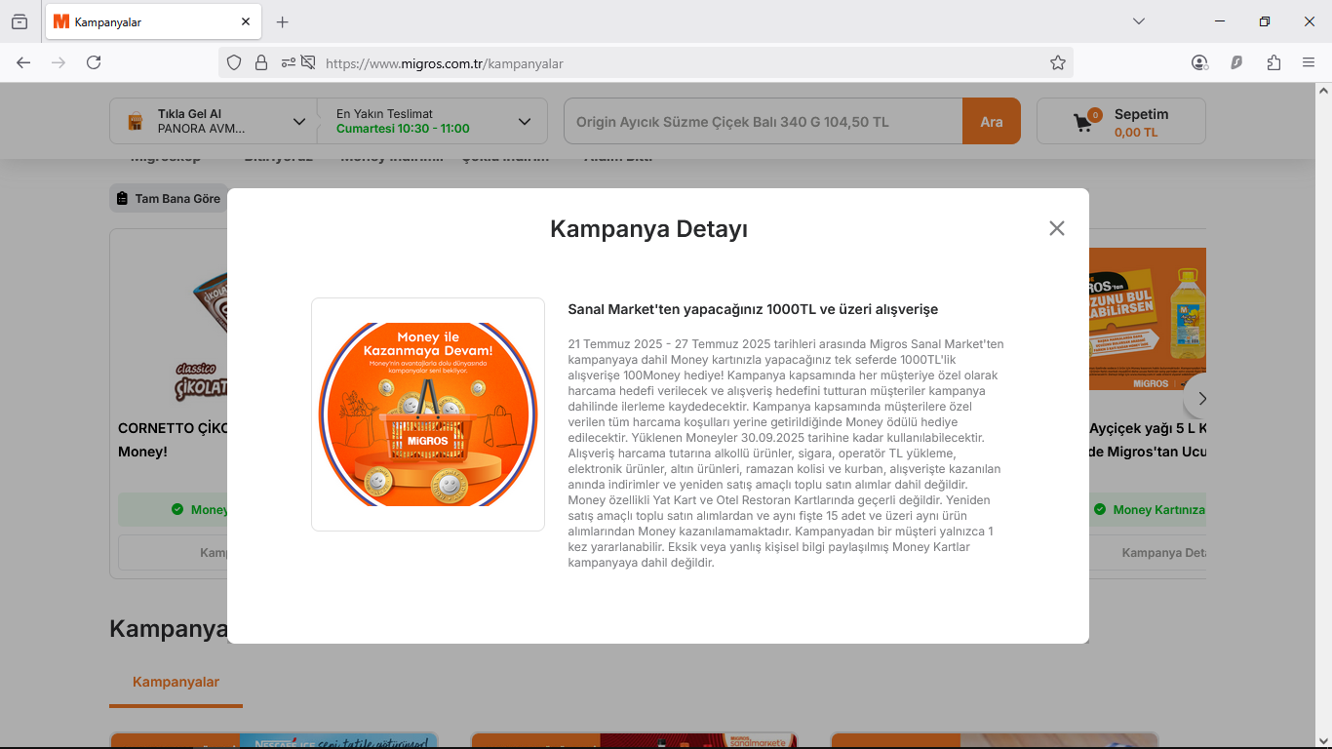Screen dimensions: 1332x749
Task: Click the Firefox View icon
Action: (20, 21)
